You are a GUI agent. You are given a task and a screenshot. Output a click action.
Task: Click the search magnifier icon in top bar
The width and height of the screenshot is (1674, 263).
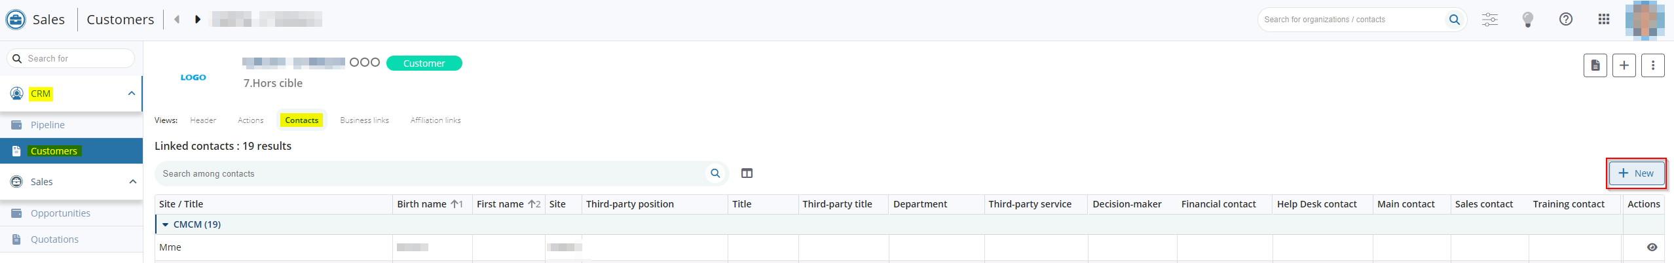coord(1454,20)
